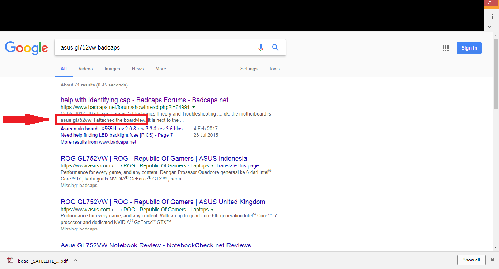
Task: Click the Sign in button
Action: tap(469, 48)
